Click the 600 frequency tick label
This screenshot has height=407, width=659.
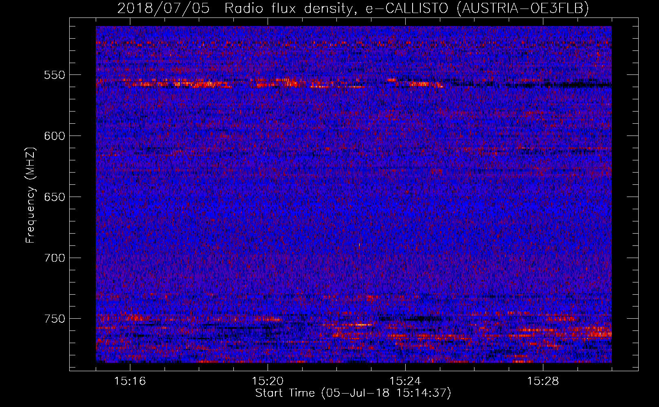coord(55,136)
